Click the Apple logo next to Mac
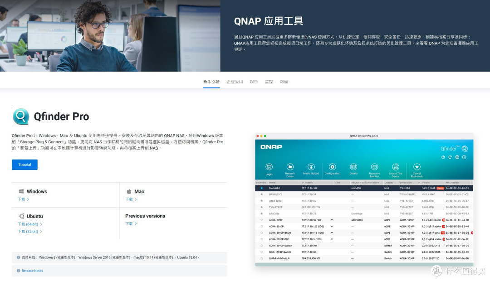Image resolution: width=490 pixels, height=281 pixels. click(129, 191)
